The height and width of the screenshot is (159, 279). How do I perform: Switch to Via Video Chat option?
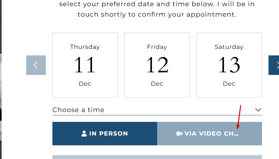point(210,134)
